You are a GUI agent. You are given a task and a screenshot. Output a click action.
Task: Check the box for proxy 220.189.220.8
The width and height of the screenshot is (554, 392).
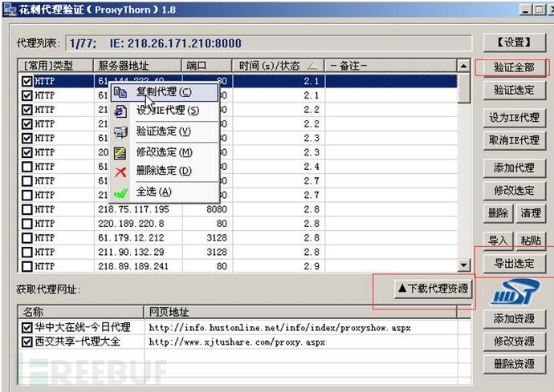tap(26, 224)
